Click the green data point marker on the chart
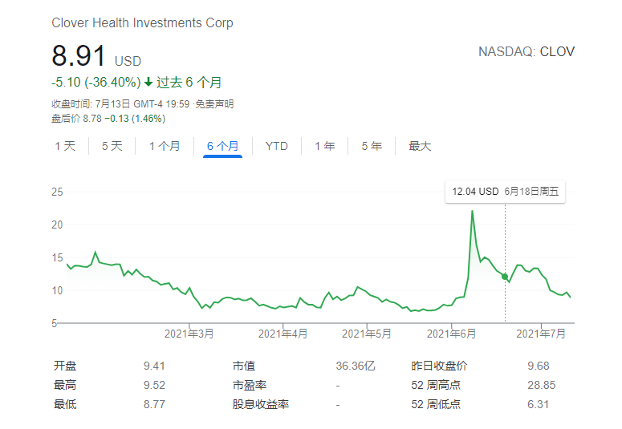The image size is (622, 429). 505,277
